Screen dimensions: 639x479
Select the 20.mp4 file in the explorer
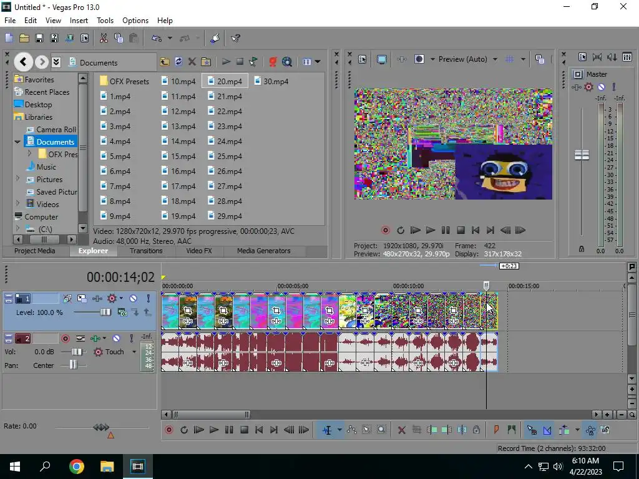tap(225, 82)
